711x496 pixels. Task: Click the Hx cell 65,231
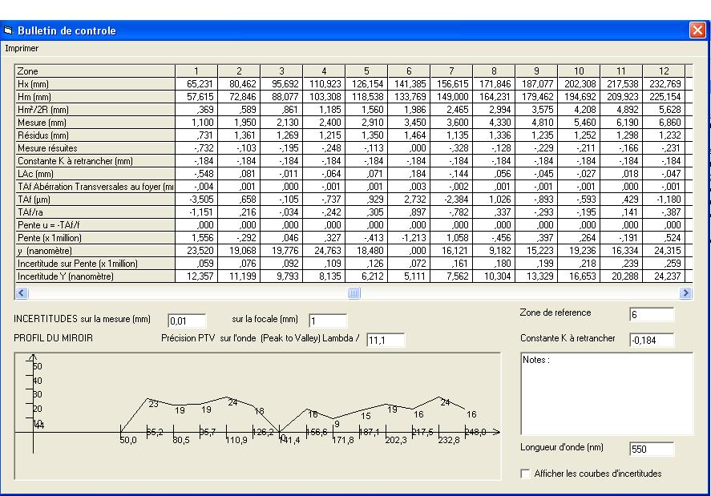point(196,84)
